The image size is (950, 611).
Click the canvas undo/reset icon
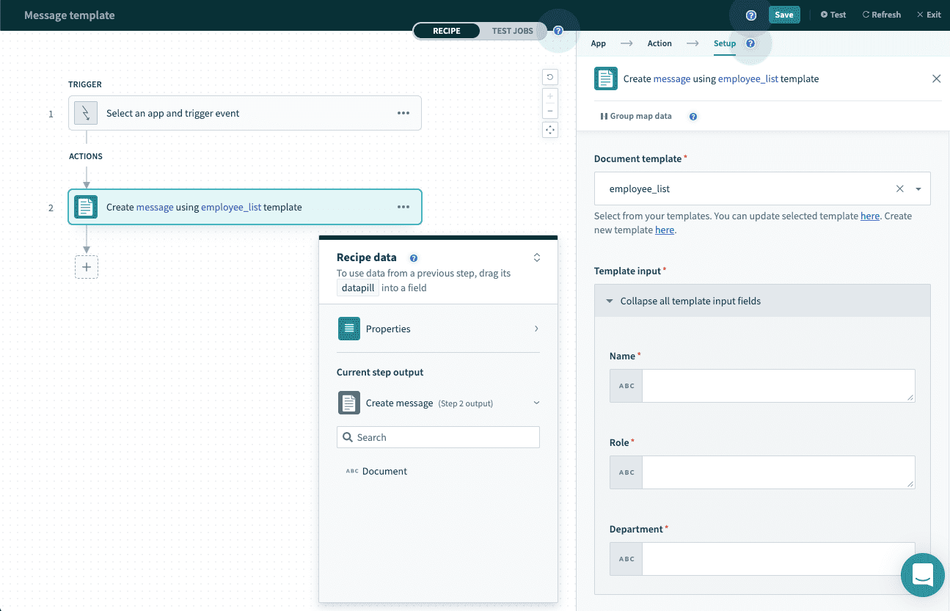(x=549, y=77)
